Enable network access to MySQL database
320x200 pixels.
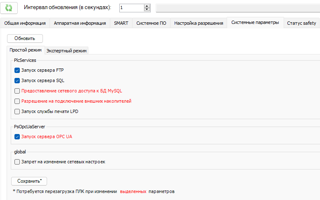[x=17, y=91]
